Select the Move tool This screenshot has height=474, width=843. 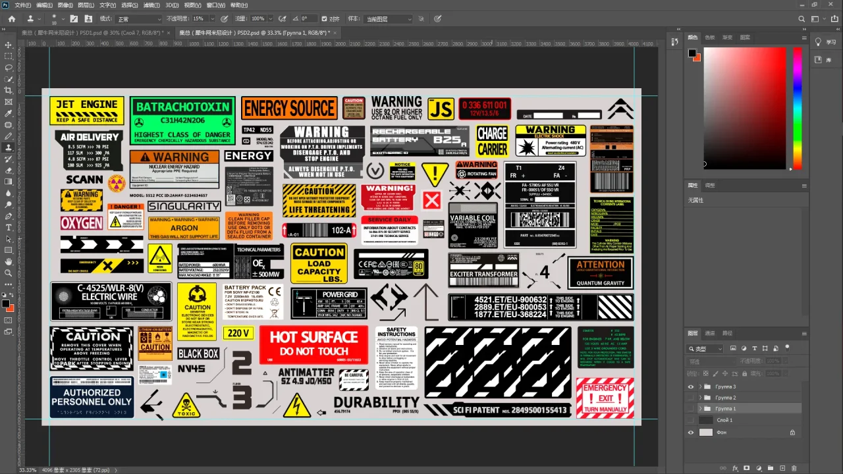[x=9, y=45]
